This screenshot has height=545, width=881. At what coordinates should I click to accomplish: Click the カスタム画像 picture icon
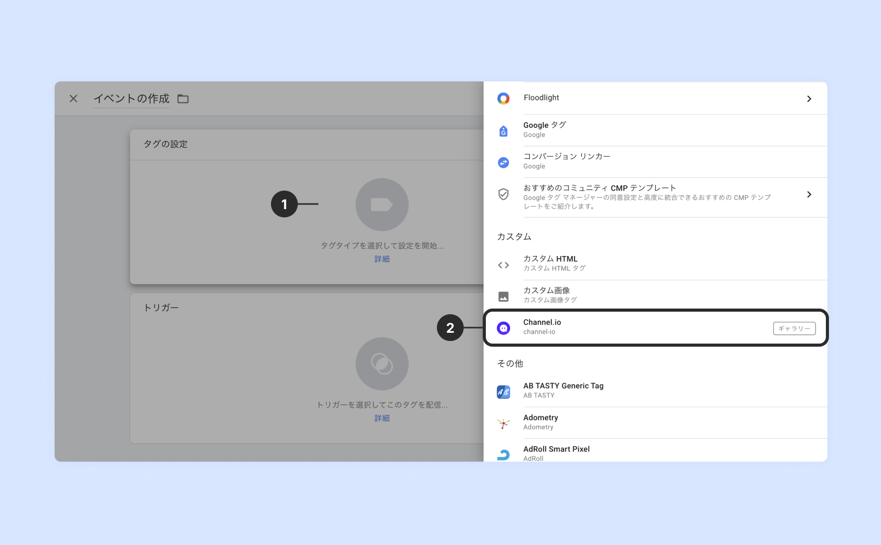pyautogui.click(x=503, y=297)
